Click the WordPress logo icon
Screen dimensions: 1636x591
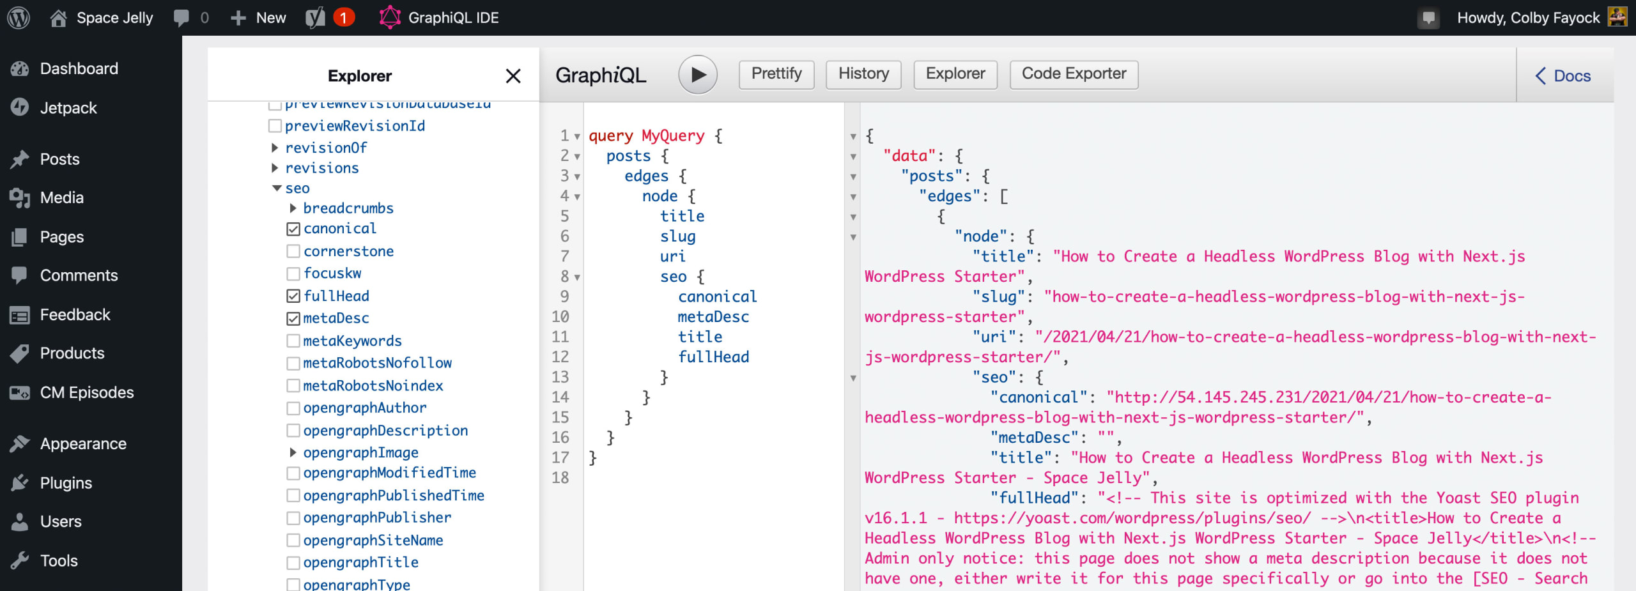click(19, 17)
